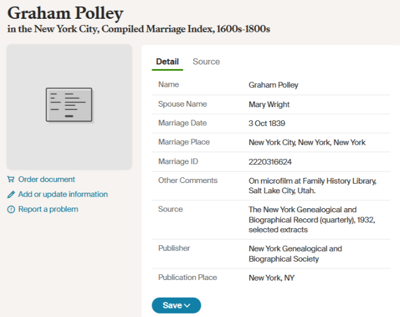Screen dimensions: 400x317
Task: Click the Graham Polley page heading
Action: point(66,13)
